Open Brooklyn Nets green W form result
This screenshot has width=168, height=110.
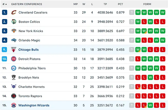pos(150,77)
